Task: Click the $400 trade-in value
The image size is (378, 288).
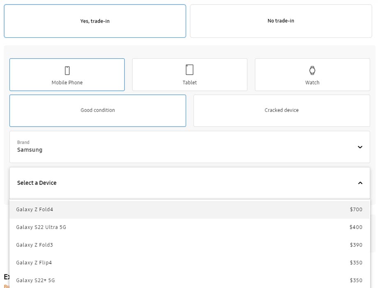Action: point(356,227)
